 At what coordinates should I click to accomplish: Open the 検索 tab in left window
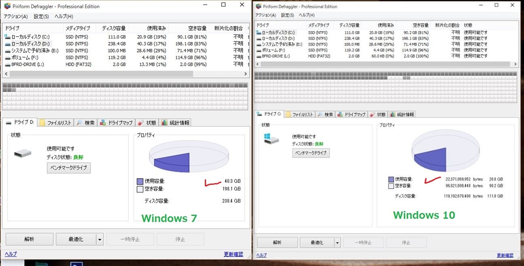pos(85,123)
